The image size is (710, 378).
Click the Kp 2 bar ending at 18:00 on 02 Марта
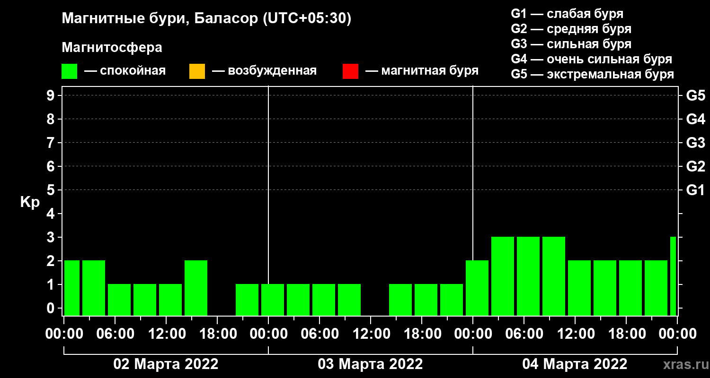196,288
